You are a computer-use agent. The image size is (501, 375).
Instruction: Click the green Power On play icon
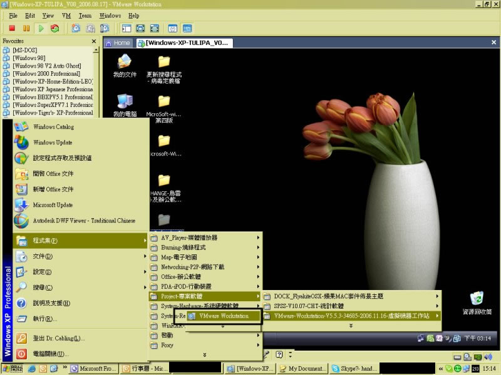[x=41, y=28]
